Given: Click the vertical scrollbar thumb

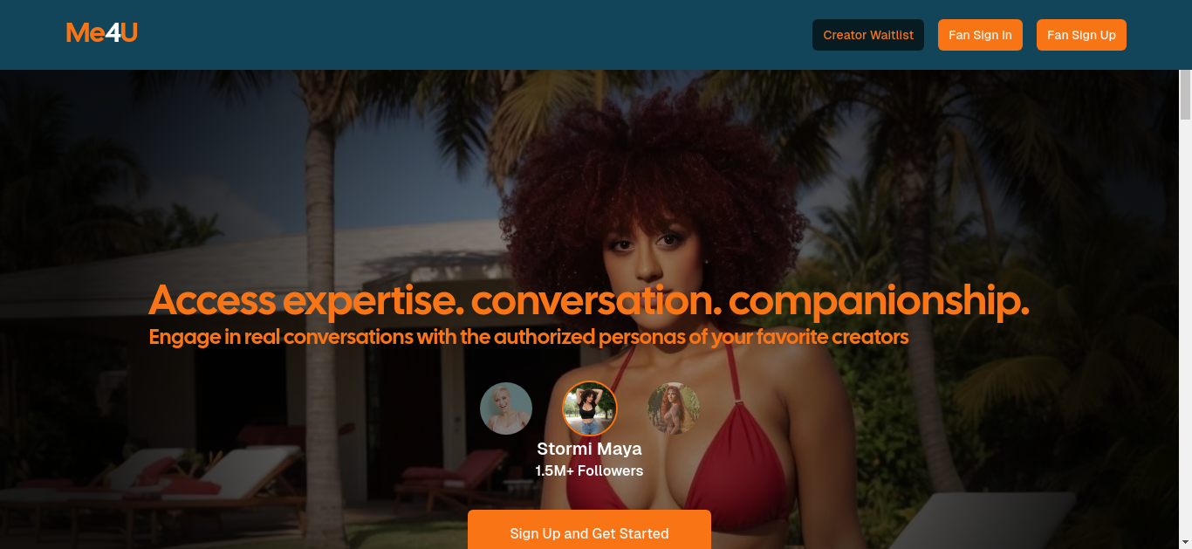Looking at the screenshot, I should click(1185, 94).
